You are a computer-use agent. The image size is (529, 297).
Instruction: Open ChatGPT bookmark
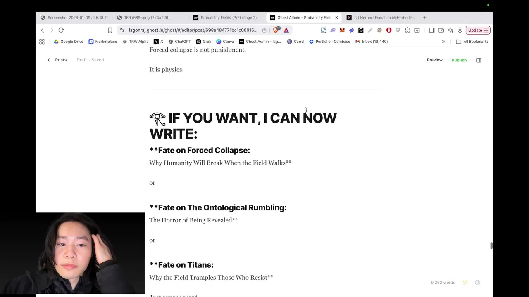pyautogui.click(x=179, y=42)
